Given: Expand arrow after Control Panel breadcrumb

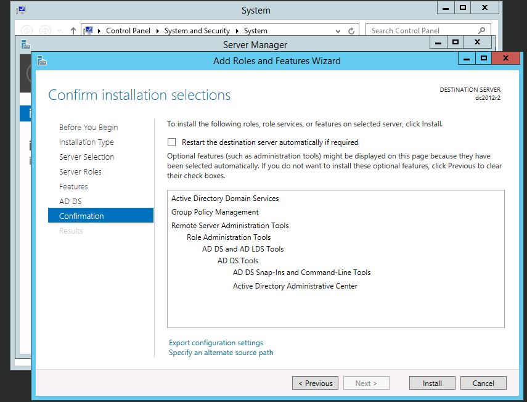Looking at the screenshot, I should click(x=157, y=31).
